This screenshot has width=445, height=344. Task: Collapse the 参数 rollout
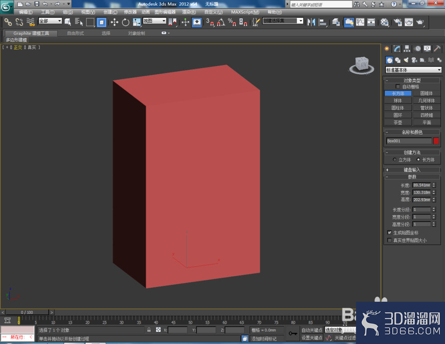(412, 177)
